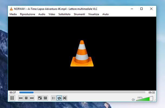Image resolution: width=165 pixels, height=108 pixels.
Task: Expand the Strumenti menu
Action: (x=79, y=14)
